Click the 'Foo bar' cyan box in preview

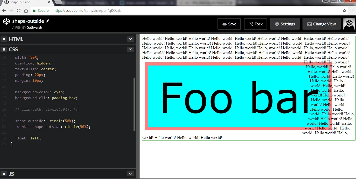point(238,96)
